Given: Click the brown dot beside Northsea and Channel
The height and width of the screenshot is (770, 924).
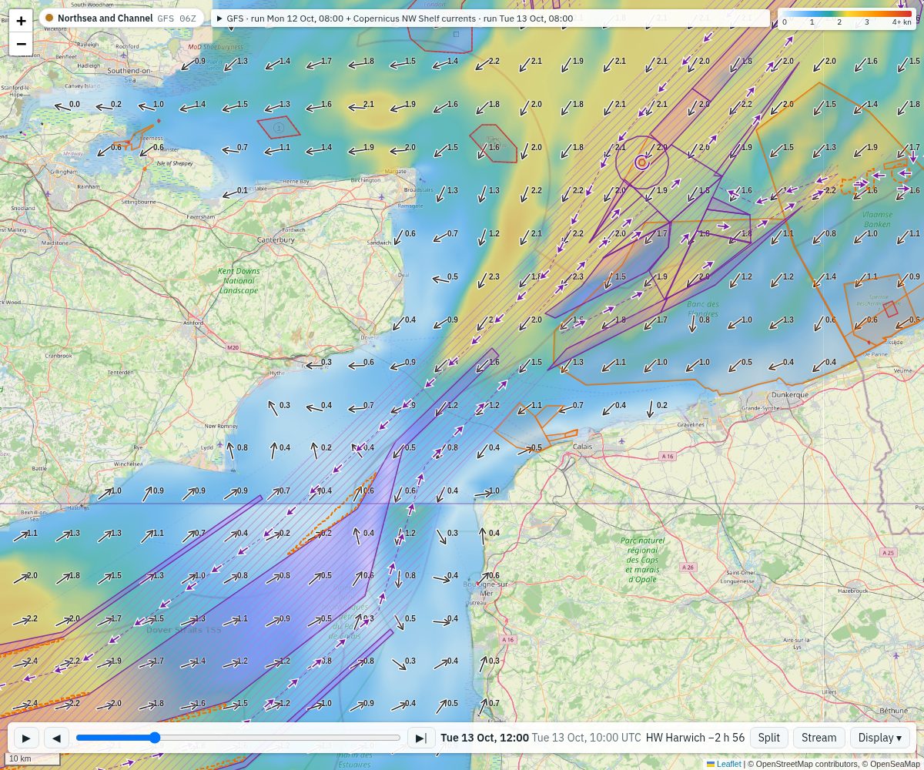Looking at the screenshot, I should click(49, 18).
